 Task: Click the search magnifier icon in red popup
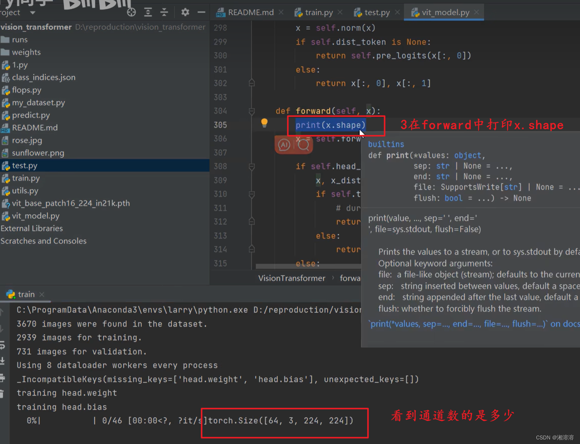click(x=303, y=145)
